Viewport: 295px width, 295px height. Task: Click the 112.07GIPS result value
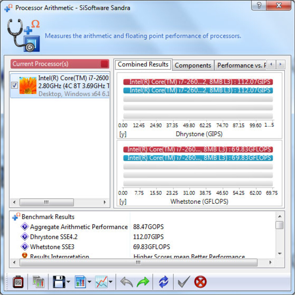[x=148, y=237]
